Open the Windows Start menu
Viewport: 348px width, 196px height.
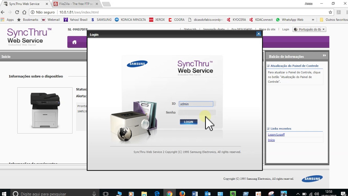click(4, 194)
